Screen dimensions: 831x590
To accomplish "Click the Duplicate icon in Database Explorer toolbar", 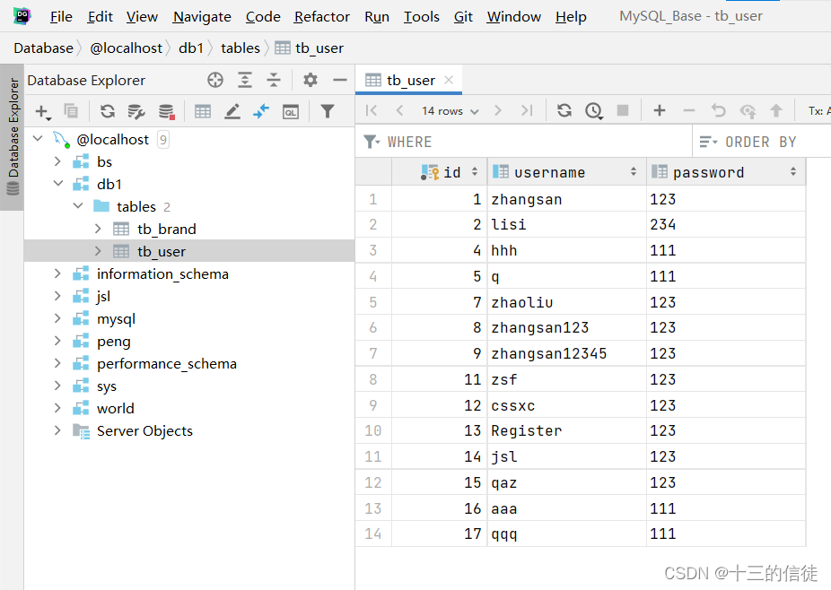I will coord(71,111).
